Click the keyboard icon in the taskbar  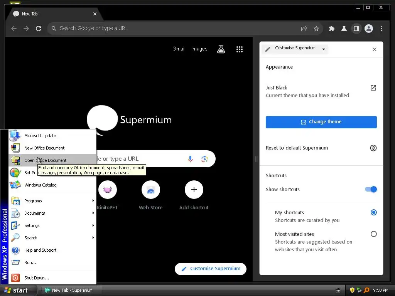(x=338, y=291)
